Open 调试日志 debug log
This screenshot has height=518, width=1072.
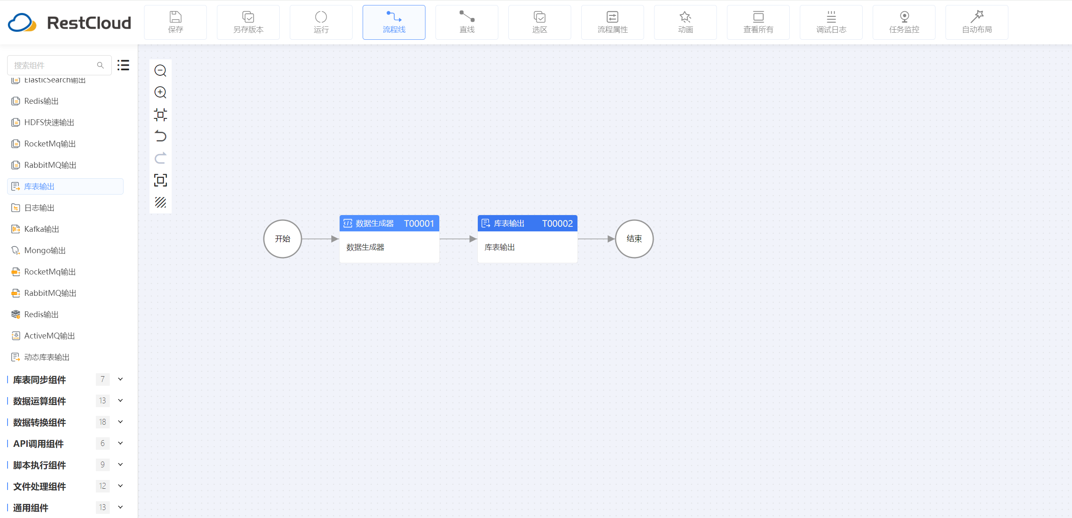[x=831, y=23]
